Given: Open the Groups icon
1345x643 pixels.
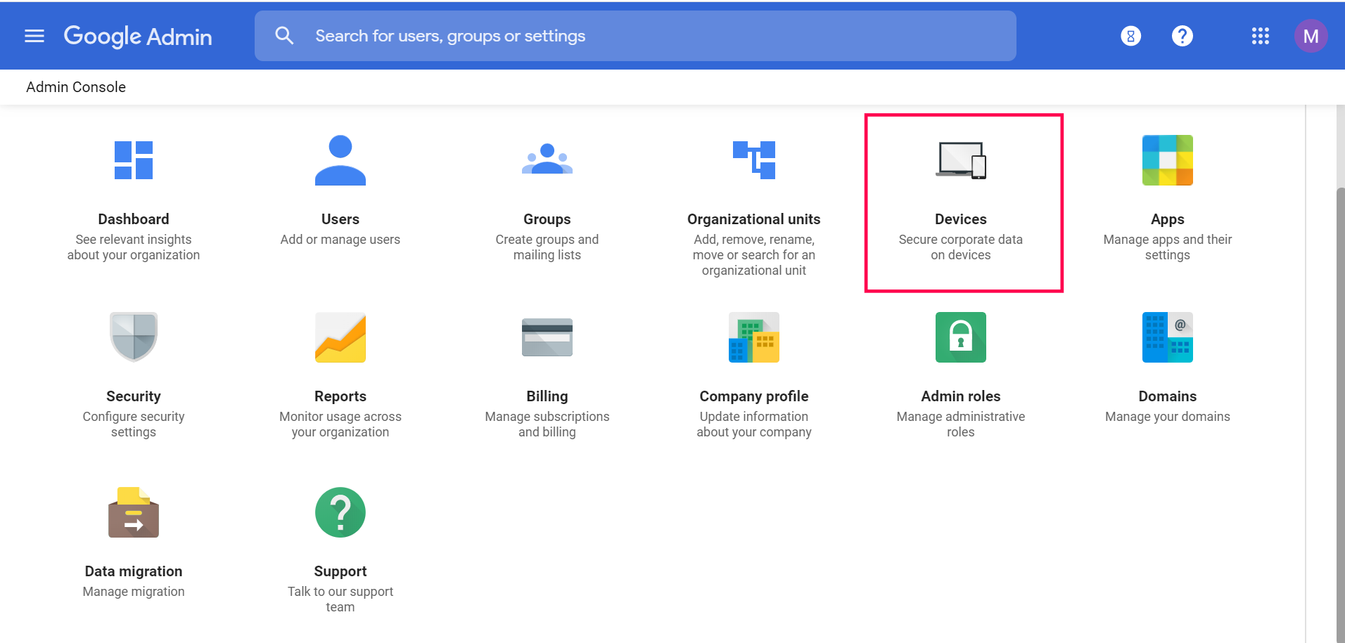Looking at the screenshot, I should point(547,160).
